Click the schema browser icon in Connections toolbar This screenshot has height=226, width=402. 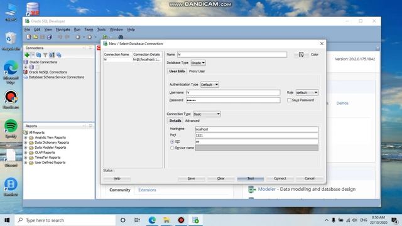52,55
